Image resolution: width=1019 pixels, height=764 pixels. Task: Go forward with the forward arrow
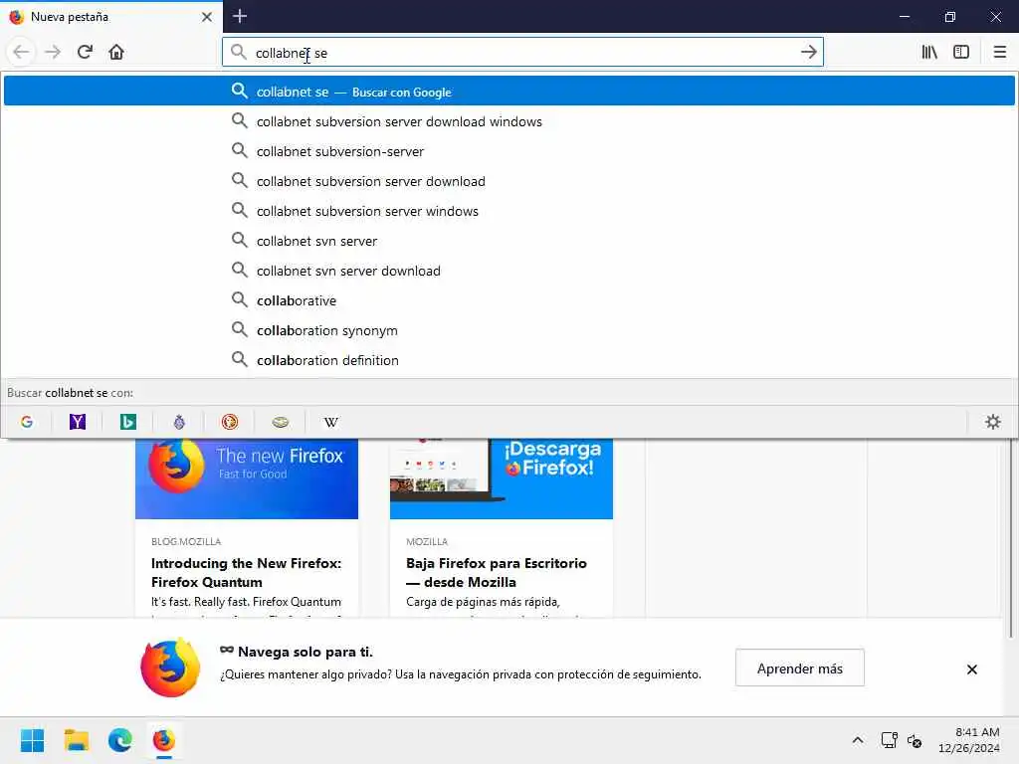53,52
